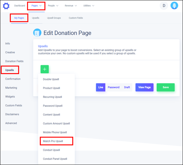This screenshot has height=165, width=183.
Task: Click the Edit Donation Page header icon
Action: (37, 33)
